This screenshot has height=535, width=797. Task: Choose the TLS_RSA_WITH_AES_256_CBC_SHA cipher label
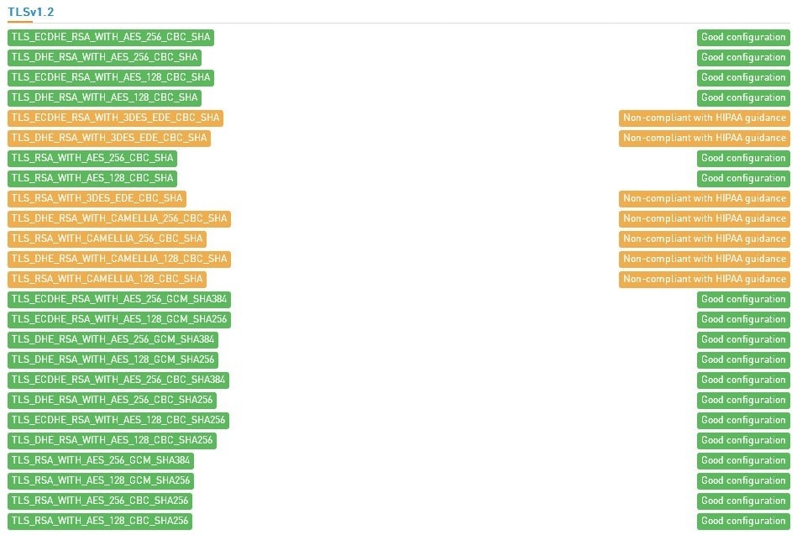pyautogui.click(x=92, y=158)
